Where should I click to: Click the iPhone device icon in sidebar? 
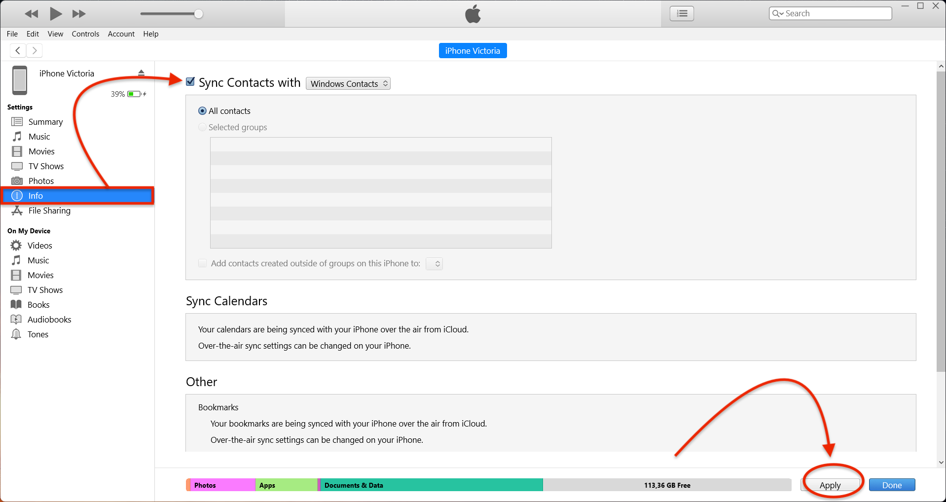click(x=20, y=80)
